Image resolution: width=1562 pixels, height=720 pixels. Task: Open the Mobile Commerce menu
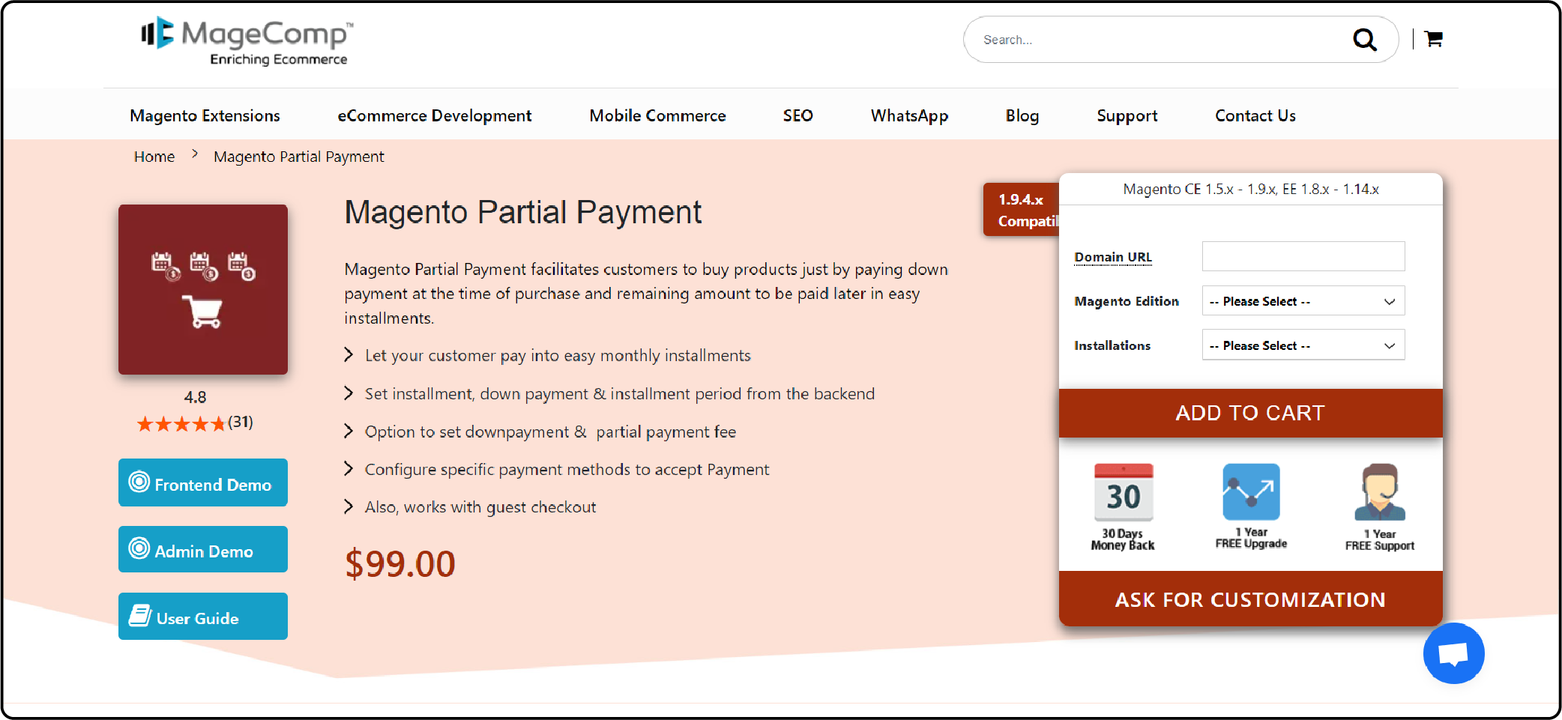point(657,115)
